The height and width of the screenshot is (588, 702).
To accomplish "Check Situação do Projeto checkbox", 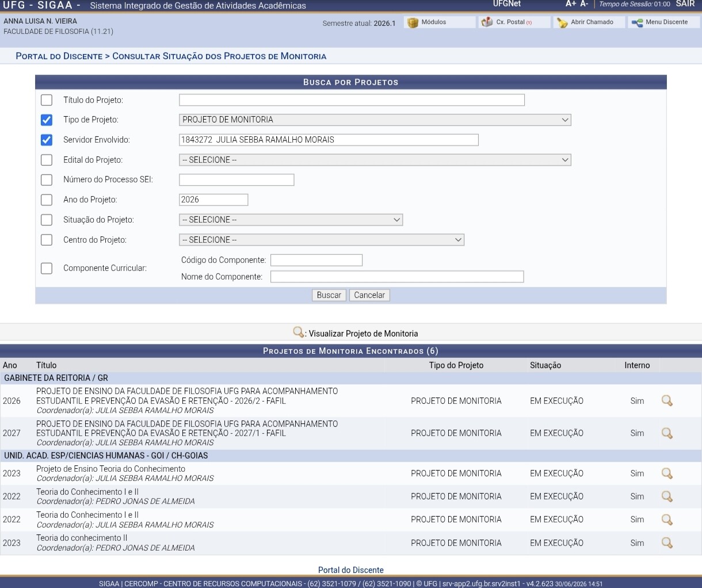I will tap(47, 220).
